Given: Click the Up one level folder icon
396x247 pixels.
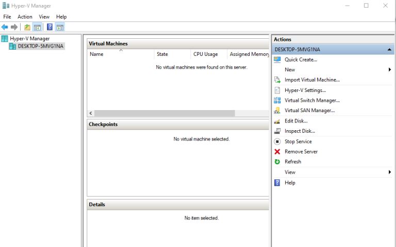Looking at the screenshot, I should coord(27,27).
